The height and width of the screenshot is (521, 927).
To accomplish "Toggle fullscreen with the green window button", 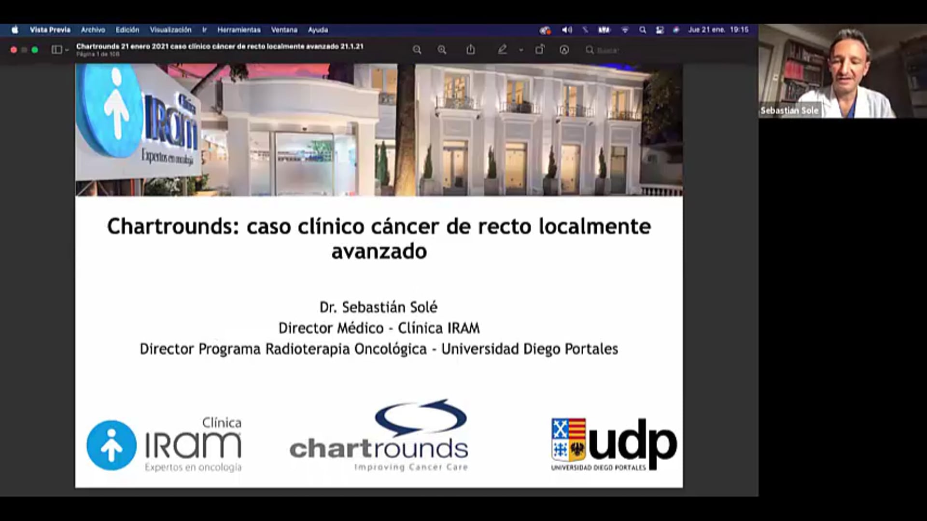I will 34,49.
